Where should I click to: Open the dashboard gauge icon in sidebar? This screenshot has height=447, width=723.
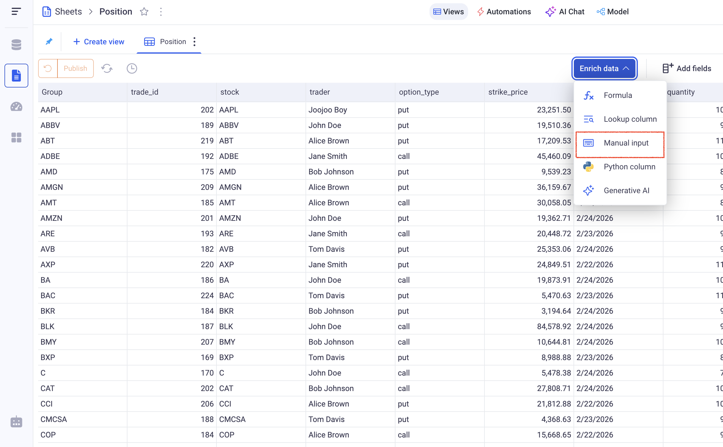pos(16,107)
